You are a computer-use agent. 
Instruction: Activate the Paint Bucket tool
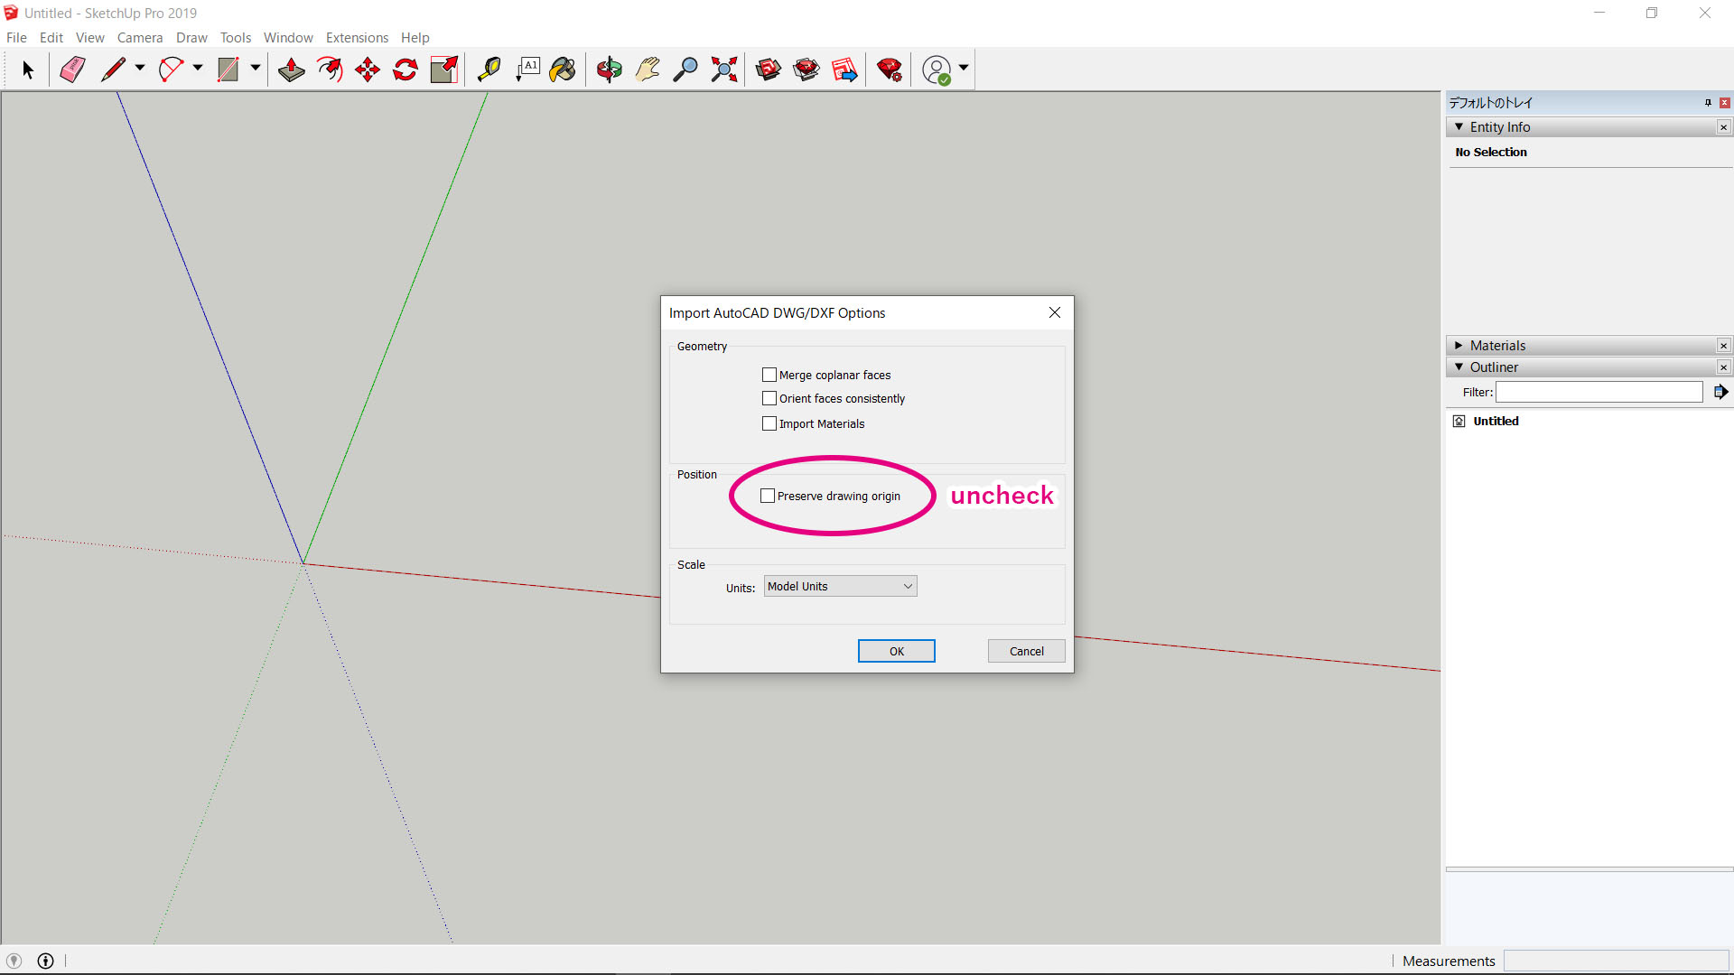563,70
